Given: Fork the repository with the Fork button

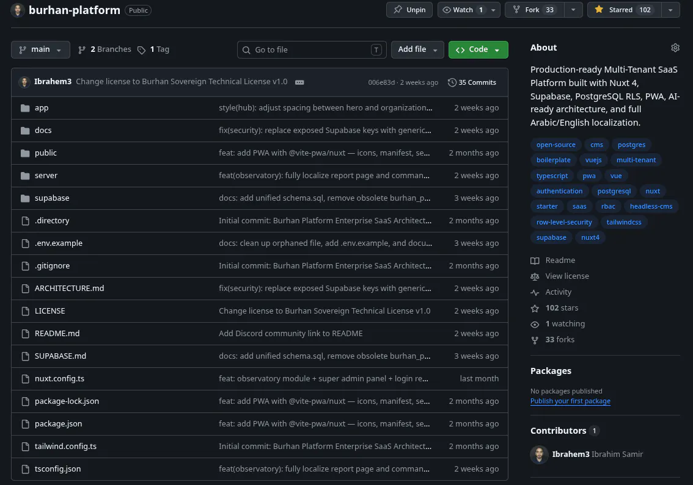Looking at the screenshot, I should click(x=534, y=10).
